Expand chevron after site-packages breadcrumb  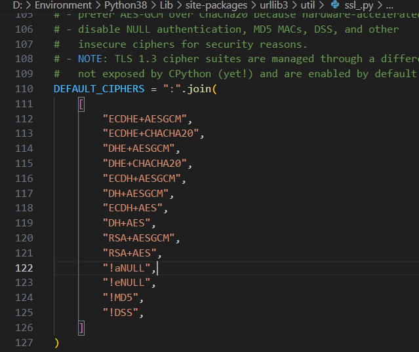[x=254, y=5]
